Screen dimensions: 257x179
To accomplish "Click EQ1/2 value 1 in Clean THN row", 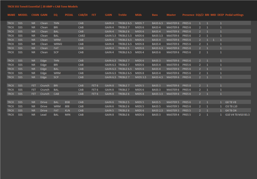I will [200, 23].
